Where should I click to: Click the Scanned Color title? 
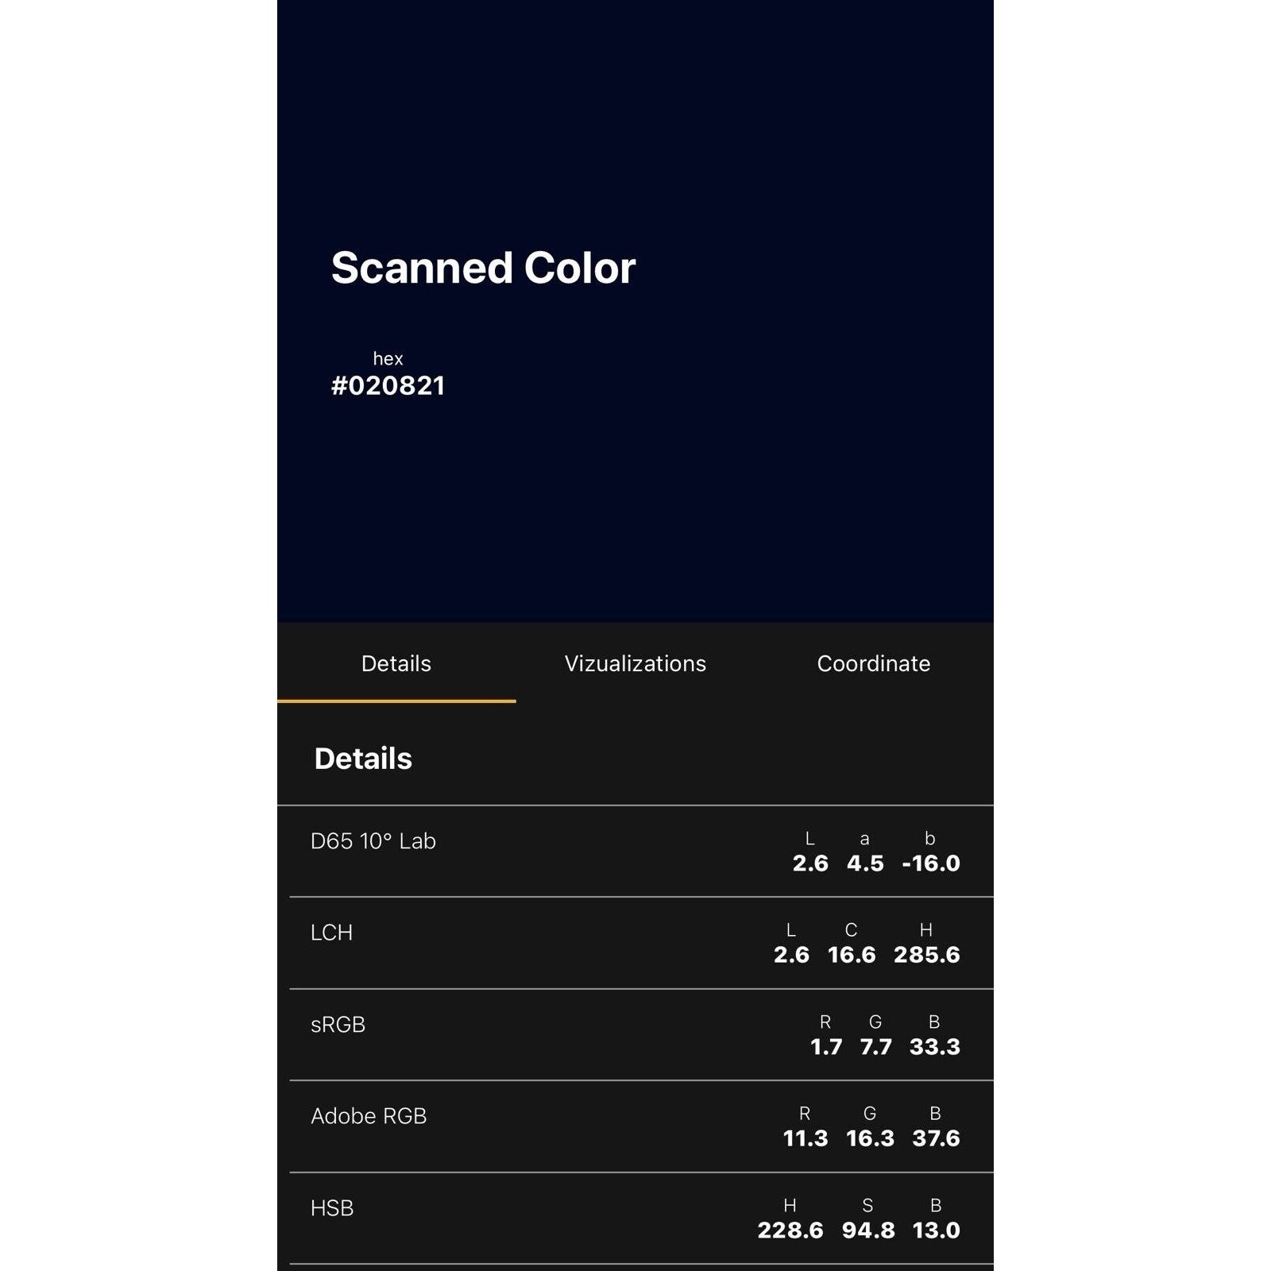coord(483,268)
